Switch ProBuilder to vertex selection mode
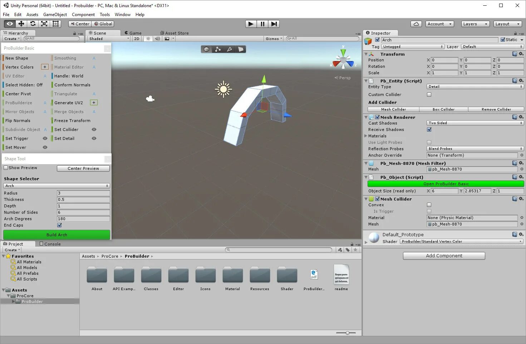 (218, 49)
